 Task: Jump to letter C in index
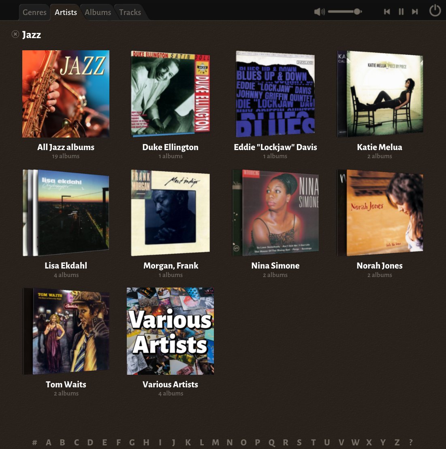pyautogui.click(x=76, y=443)
